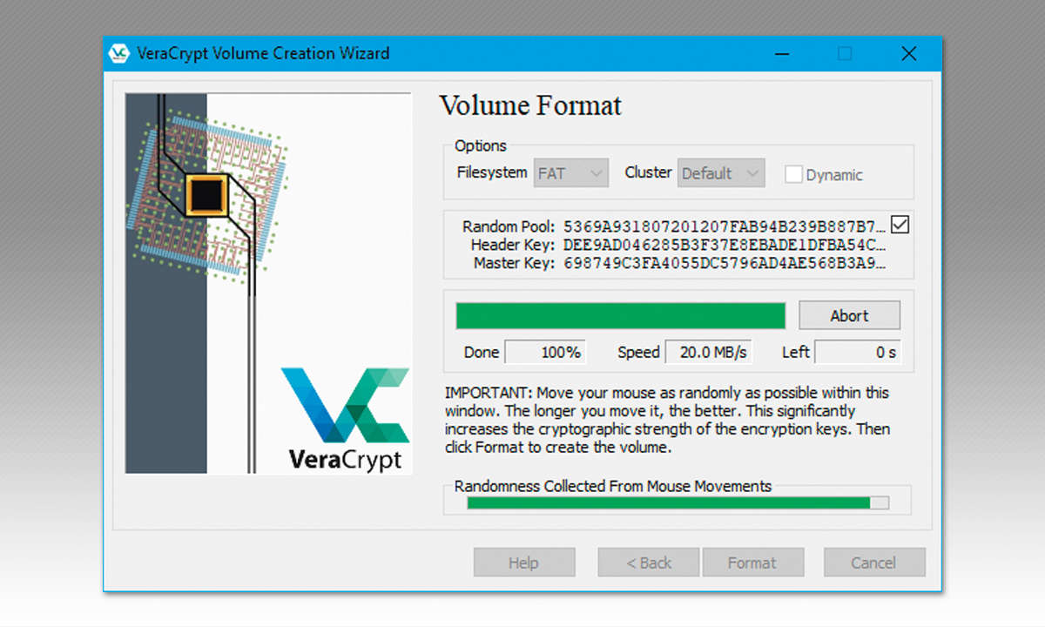The image size is (1045, 627).
Task: Click the Header Key value DEE9AD046285B3F37E8EBADE1DFBA54C
Action: (x=725, y=245)
